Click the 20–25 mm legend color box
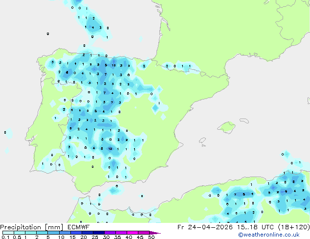 pos(88,233)
